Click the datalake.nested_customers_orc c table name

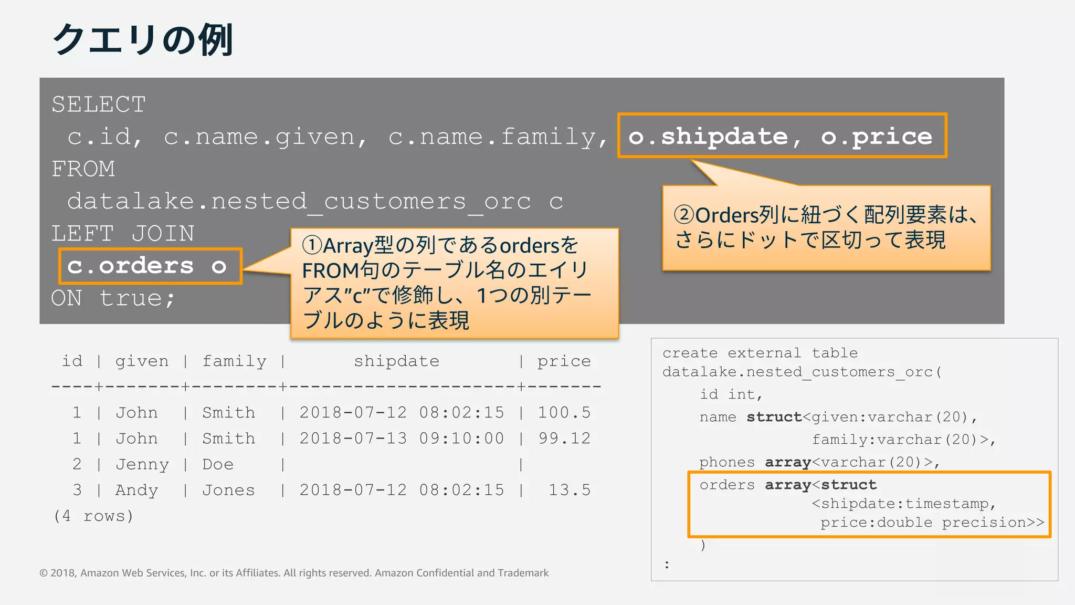click(x=315, y=201)
